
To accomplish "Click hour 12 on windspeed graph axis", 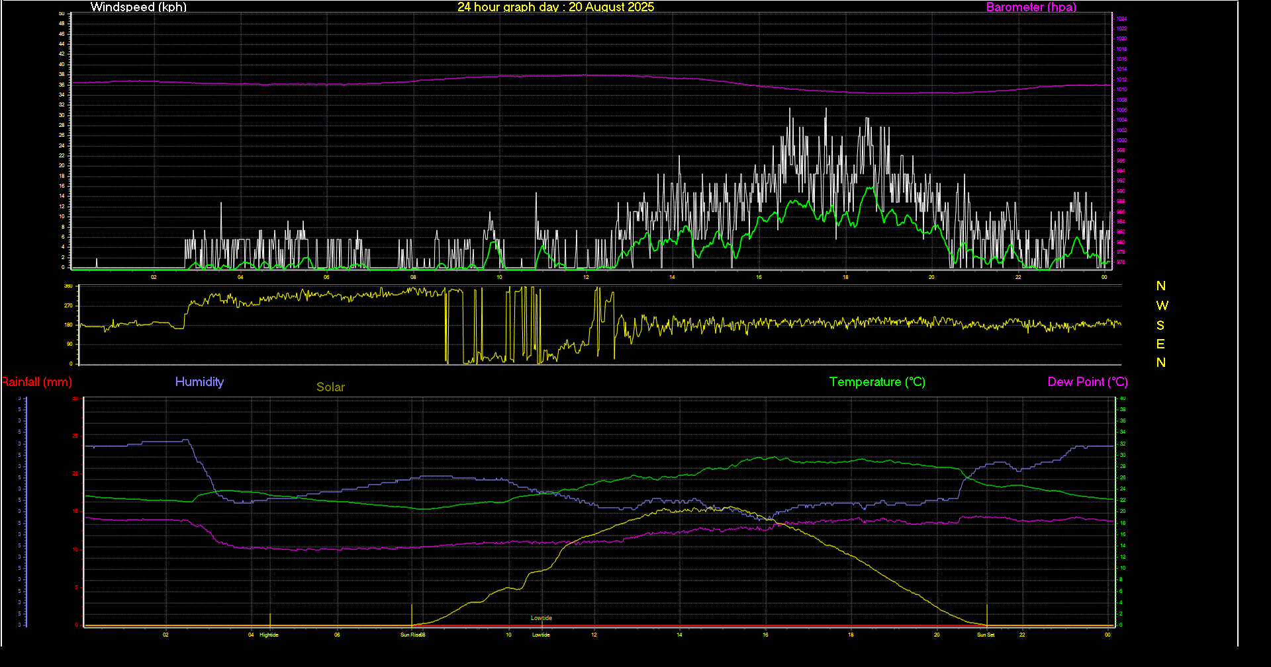I will tap(586, 277).
